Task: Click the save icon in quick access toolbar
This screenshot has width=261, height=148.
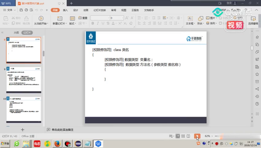Action: 21,10
